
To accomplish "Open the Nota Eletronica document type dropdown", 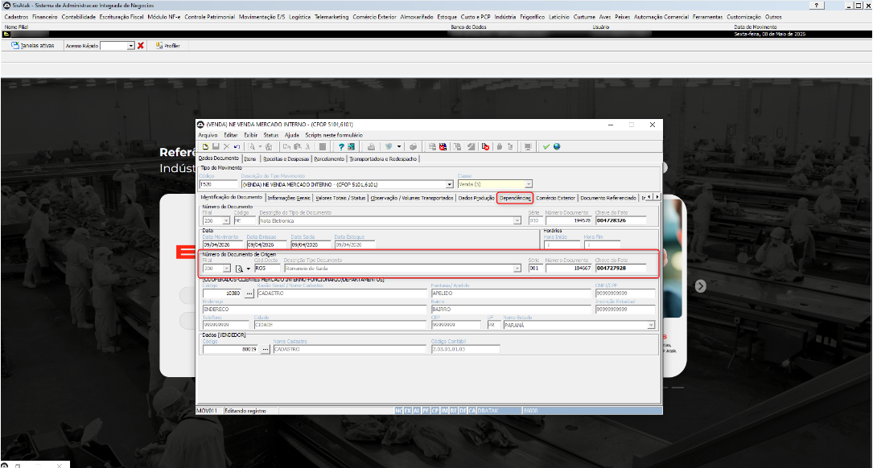I will click(517, 221).
